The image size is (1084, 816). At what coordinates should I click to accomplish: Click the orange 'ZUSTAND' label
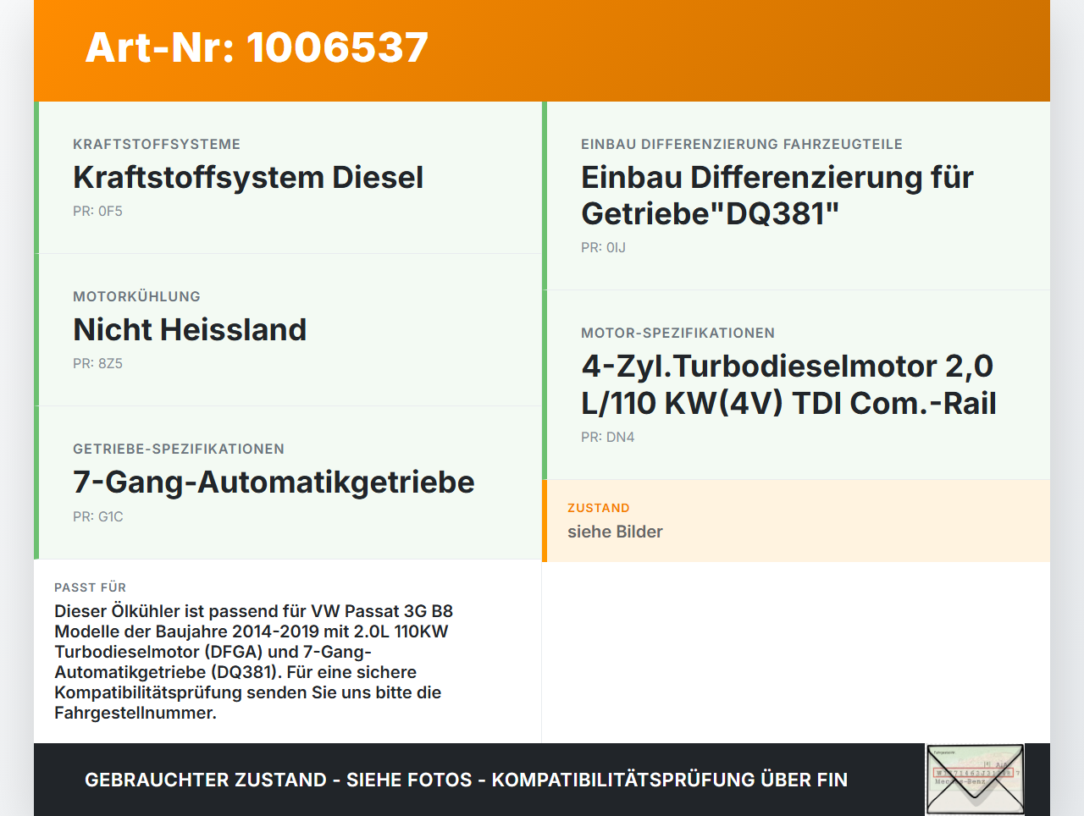(599, 508)
